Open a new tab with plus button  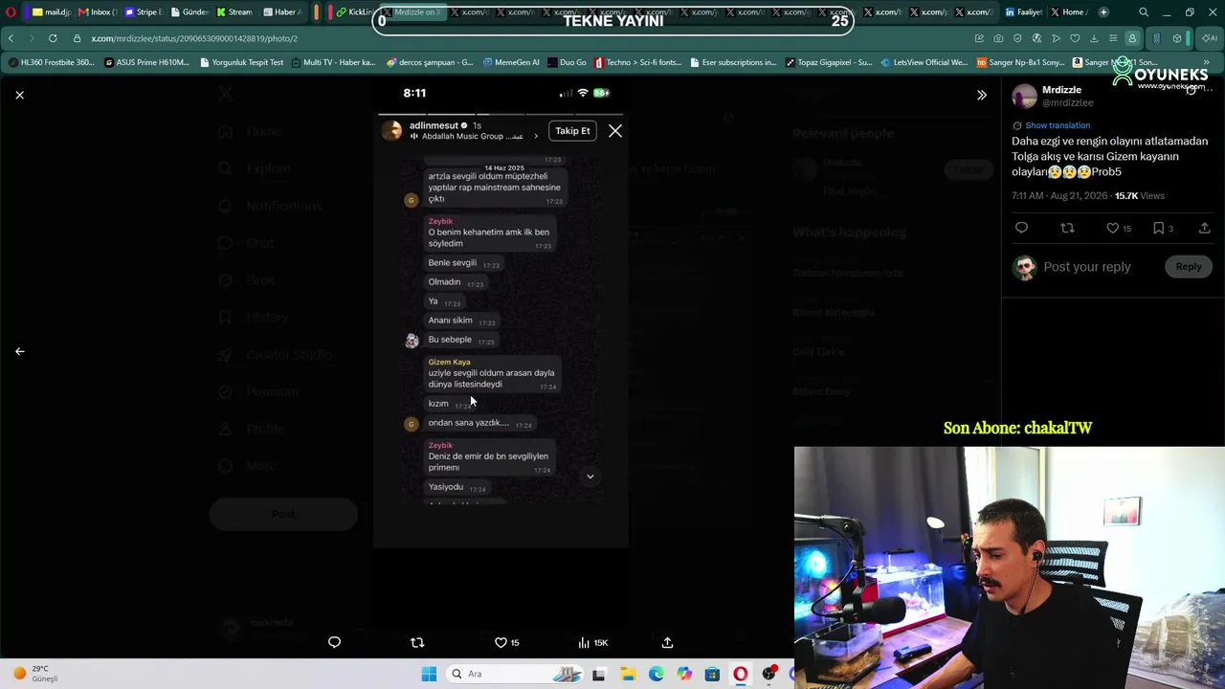[1103, 12]
